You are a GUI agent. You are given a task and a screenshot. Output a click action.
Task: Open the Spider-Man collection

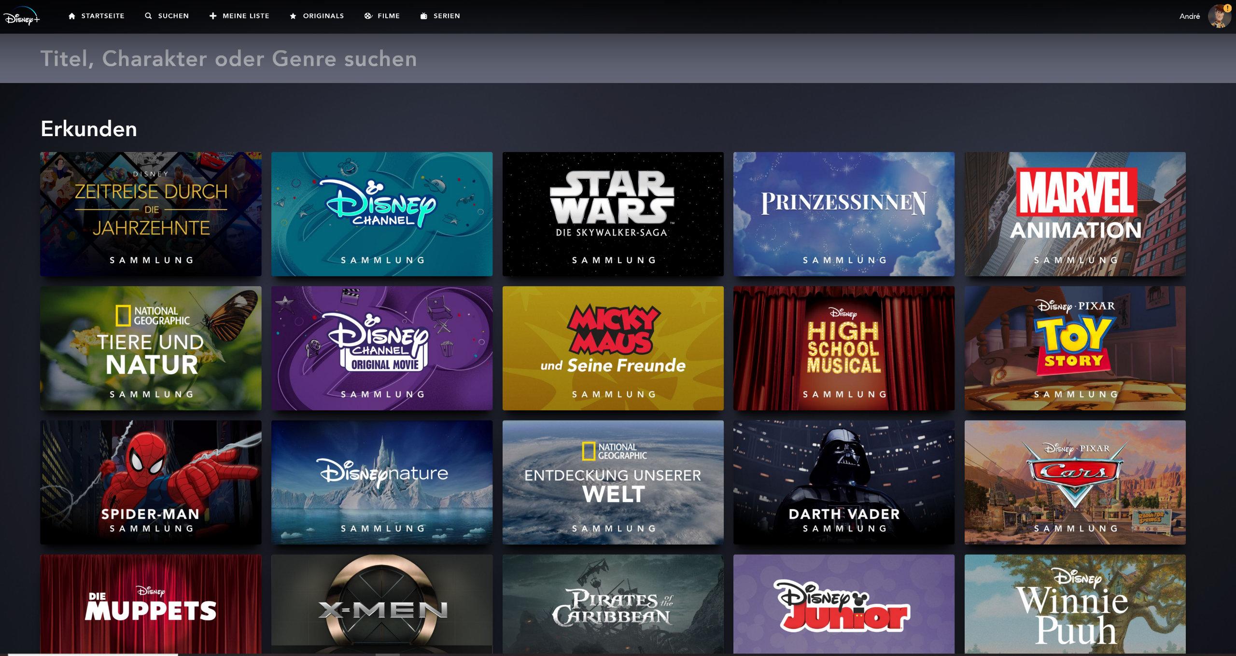click(x=151, y=483)
